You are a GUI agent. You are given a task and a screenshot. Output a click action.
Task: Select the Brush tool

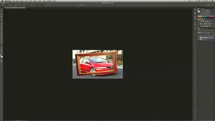(1, 26)
